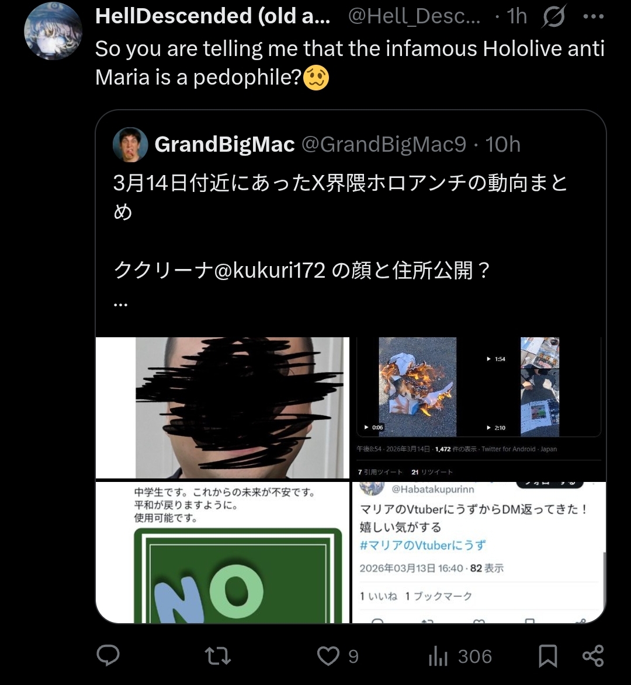Tap the retweet icon
Viewport: 631px width, 685px height.
(217, 656)
